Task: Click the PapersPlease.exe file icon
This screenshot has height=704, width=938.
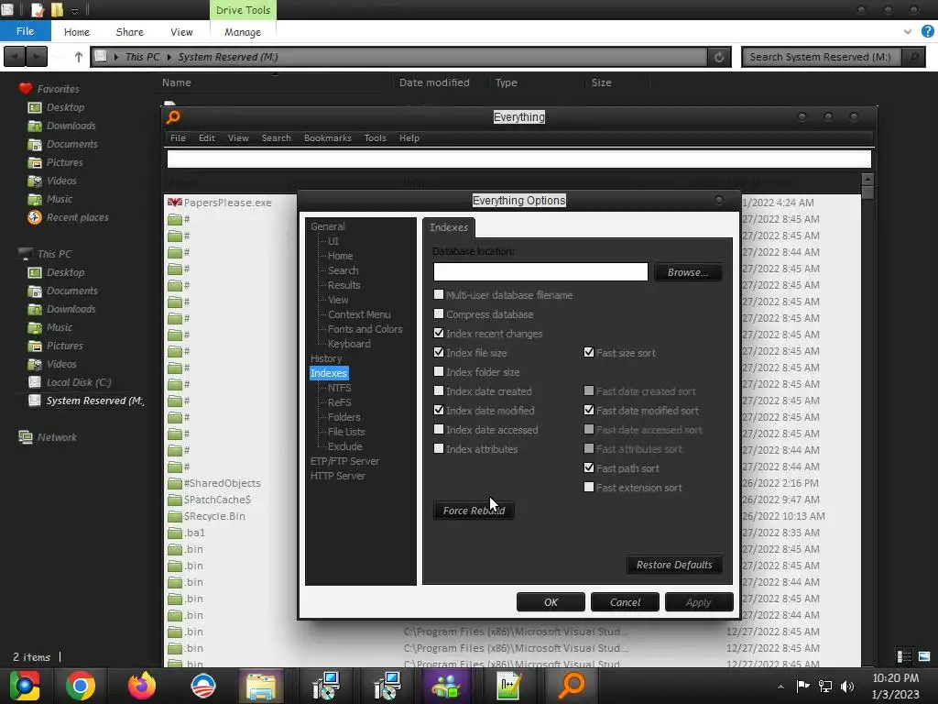Action: (175, 203)
